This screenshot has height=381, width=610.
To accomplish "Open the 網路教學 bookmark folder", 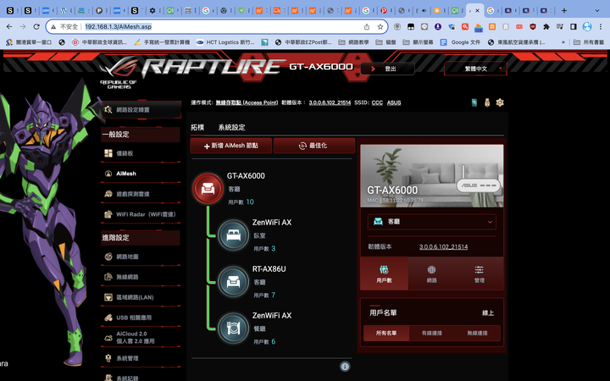I will (x=353, y=42).
